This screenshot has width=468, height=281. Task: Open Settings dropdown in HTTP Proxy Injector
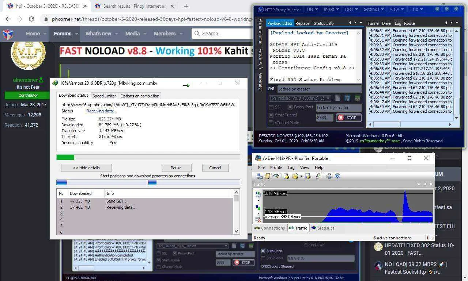(374, 9)
